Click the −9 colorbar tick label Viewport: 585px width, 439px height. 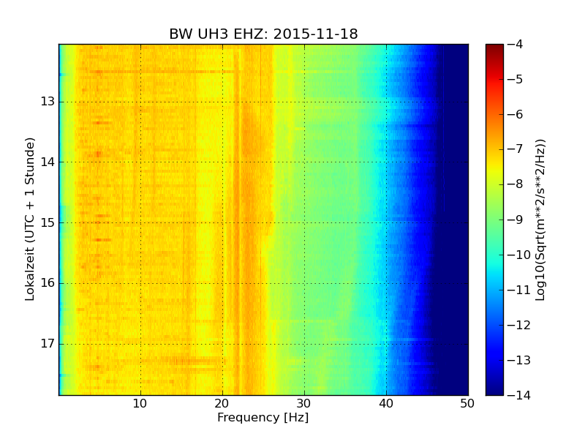coord(516,219)
